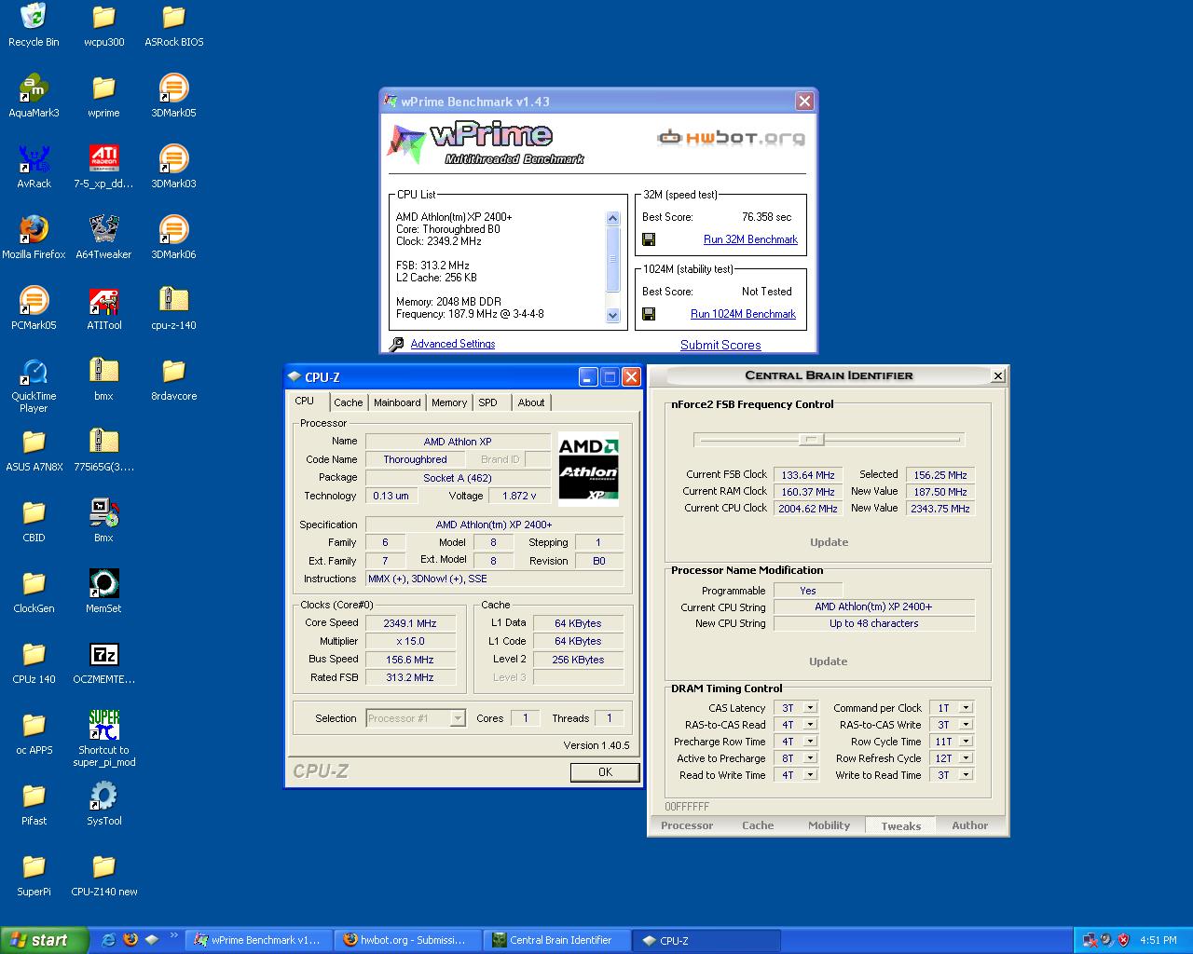This screenshot has height=954, width=1193.
Task: Click wPrime CPU List scroll down arrow
Action: tap(612, 315)
